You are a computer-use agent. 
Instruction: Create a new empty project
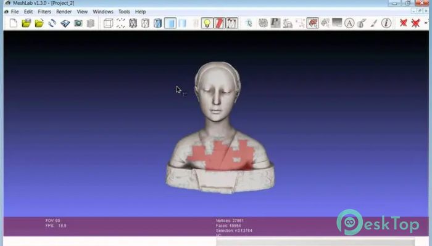pyautogui.click(x=13, y=23)
